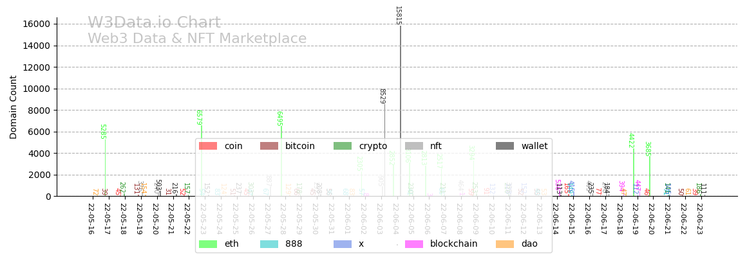Click the W3Data.io Chart title
747x257 pixels.
[x=154, y=23]
